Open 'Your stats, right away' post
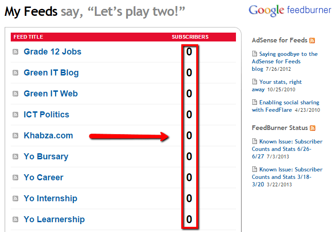 tap(277, 86)
